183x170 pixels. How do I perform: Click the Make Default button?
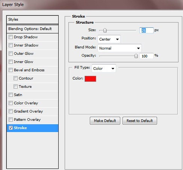coord(105,121)
